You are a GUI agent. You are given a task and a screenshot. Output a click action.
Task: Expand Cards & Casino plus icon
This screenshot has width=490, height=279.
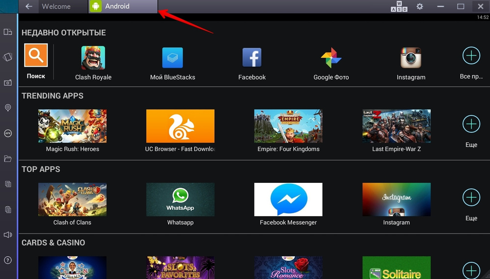point(471,271)
